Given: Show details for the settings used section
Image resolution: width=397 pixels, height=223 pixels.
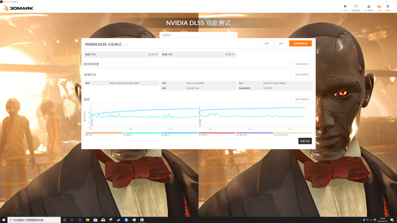Looking at the screenshot, I should tap(302, 64).
